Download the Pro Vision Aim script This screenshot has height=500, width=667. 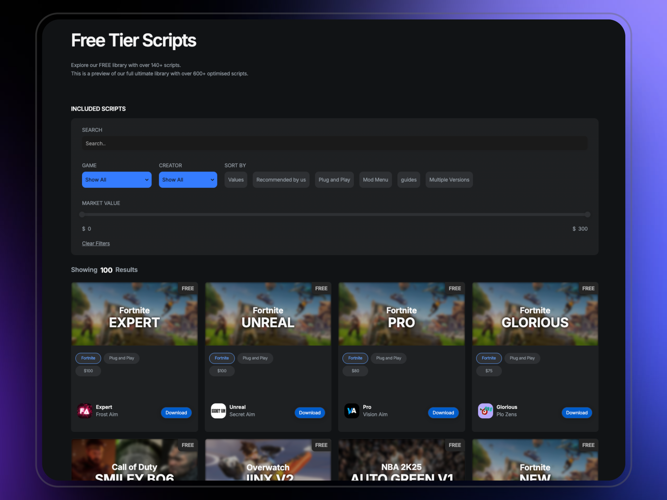pos(443,412)
